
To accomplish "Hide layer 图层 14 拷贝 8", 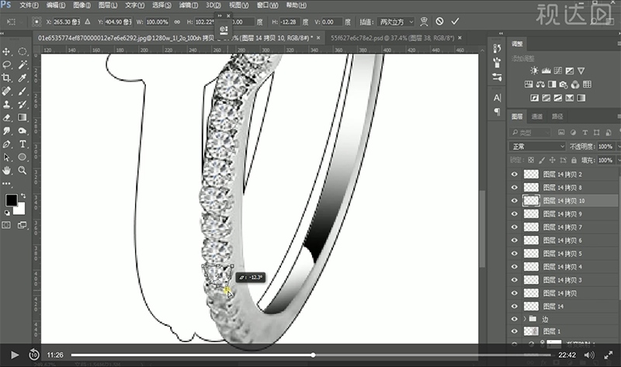I will tap(515, 187).
